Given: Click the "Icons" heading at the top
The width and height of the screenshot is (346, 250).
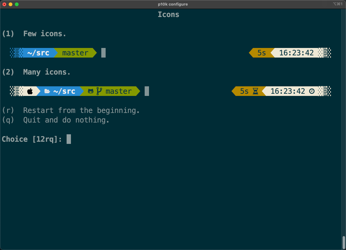Looking at the screenshot, I should point(169,15).
